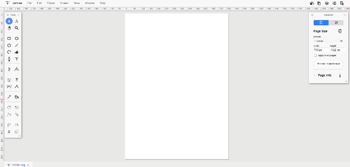Click the Page Info 'i' icon
Image resolution: width=350 pixels, height=167 pixels.
[340, 75]
